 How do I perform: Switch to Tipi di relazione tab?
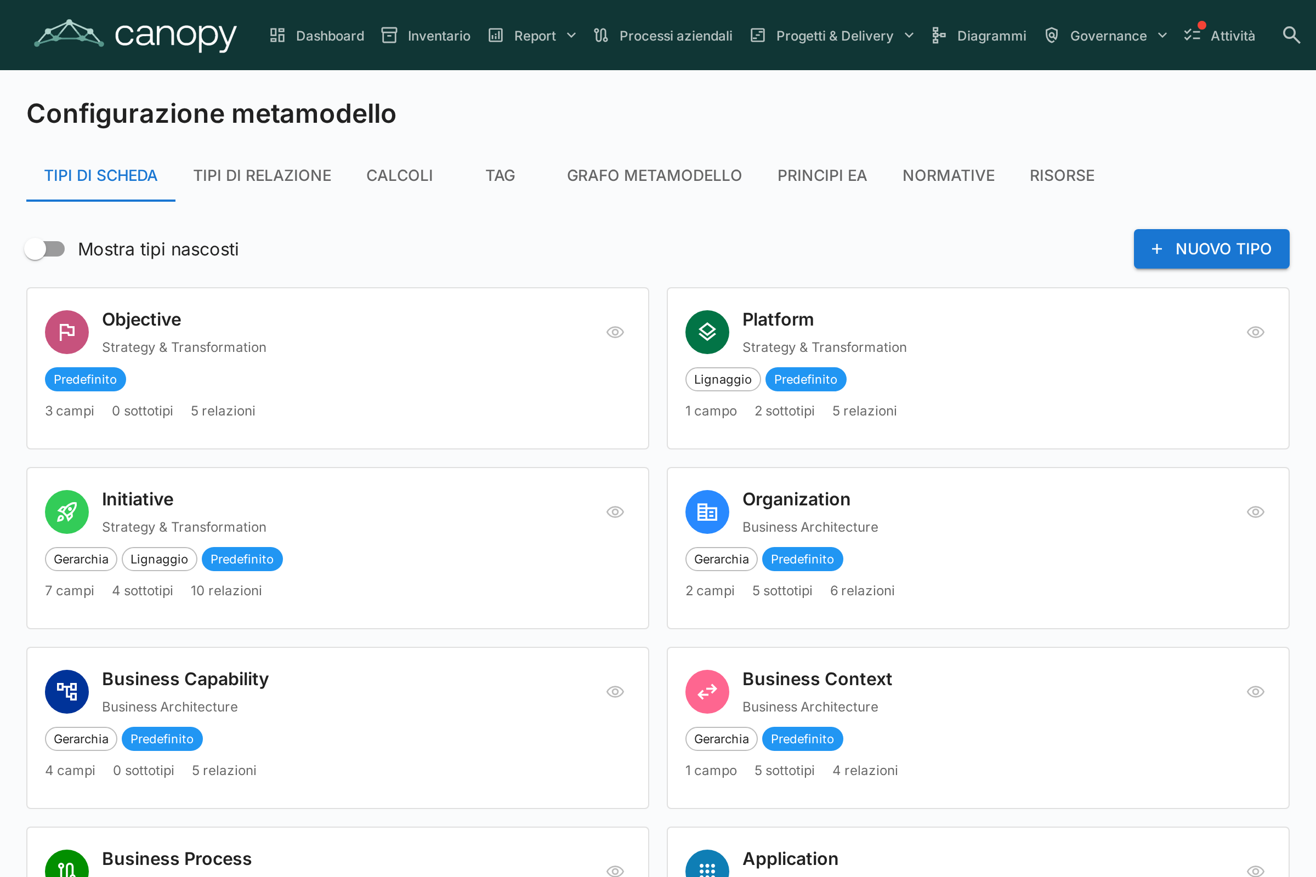pos(262,175)
